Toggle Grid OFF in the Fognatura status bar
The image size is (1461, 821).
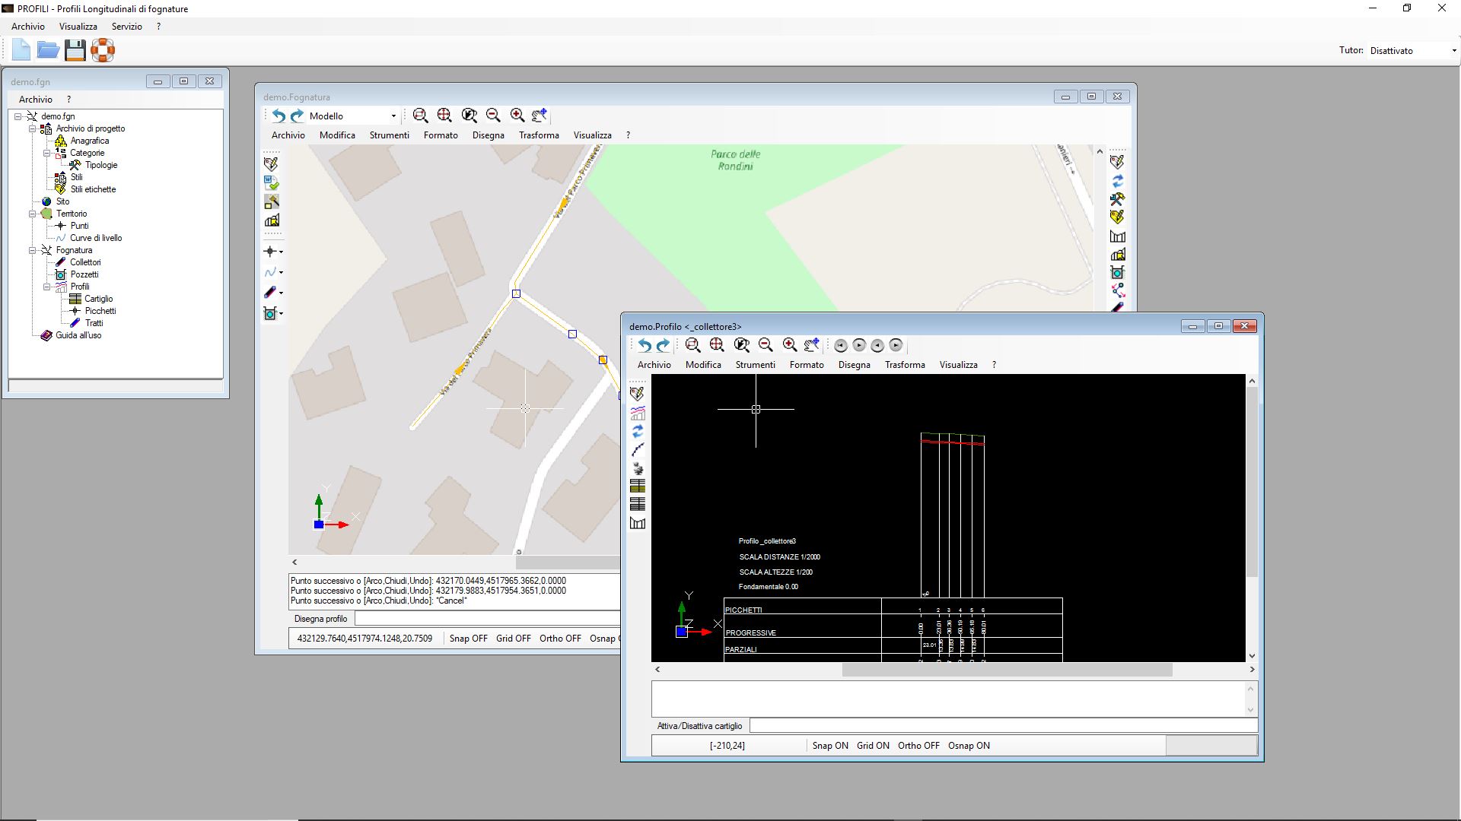click(x=514, y=639)
